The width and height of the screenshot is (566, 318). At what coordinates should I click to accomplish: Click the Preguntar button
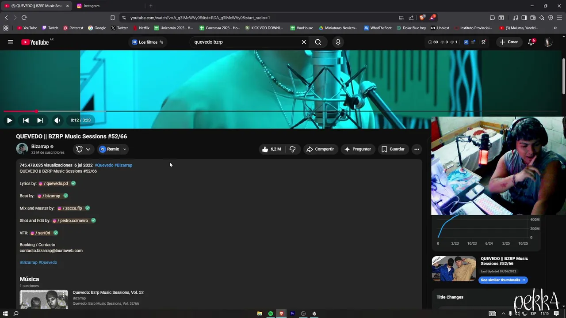click(x=358, y=149)
